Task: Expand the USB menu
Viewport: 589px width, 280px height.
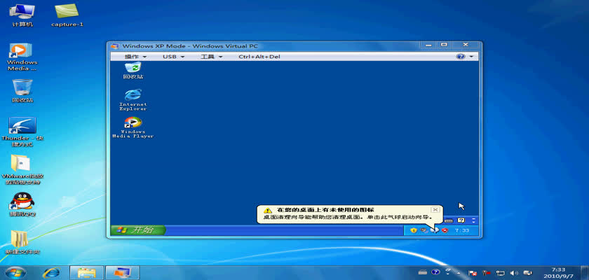Action: 173,57
